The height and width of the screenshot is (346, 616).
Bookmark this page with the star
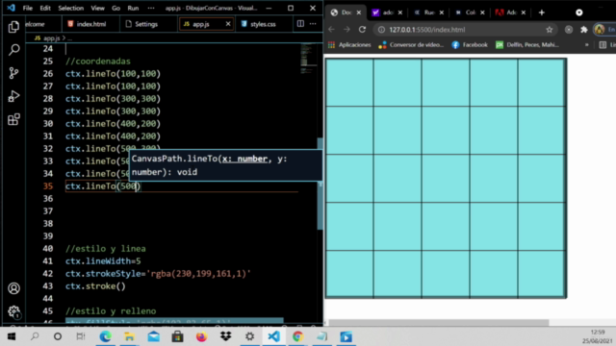pos(550,30)
